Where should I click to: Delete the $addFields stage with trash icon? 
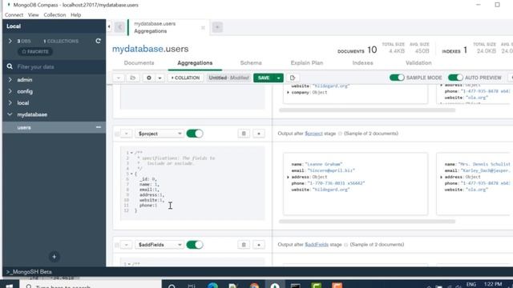pyautogui.click(x=244, y=245)
